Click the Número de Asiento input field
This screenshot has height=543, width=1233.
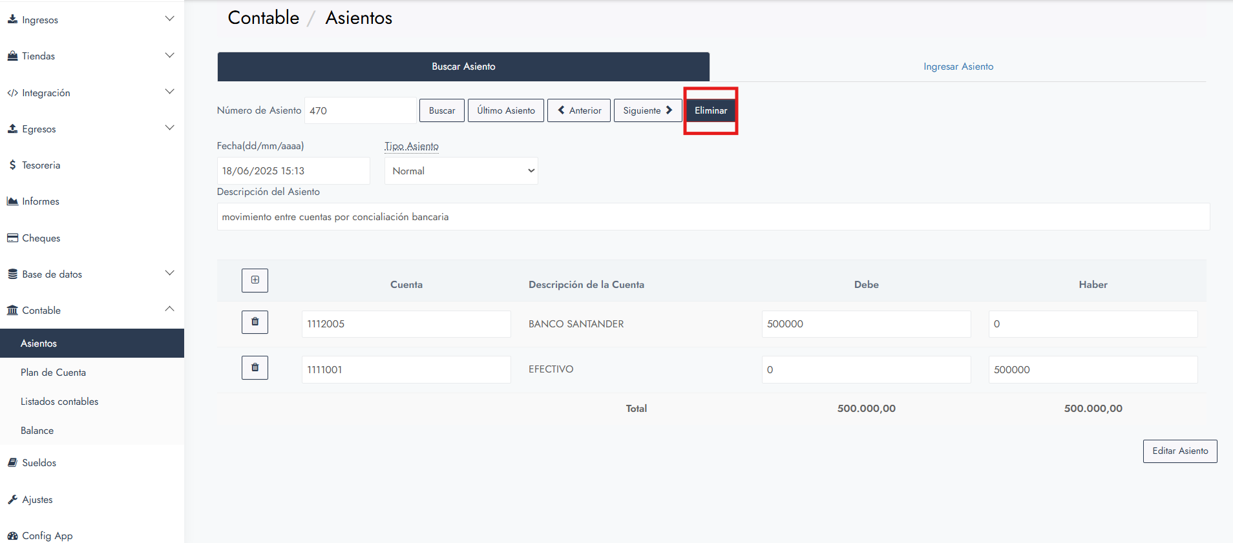(x=360, y=110)
